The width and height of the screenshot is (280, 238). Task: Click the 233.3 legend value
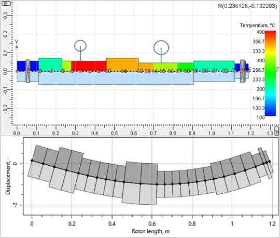(x=258, y=80)
